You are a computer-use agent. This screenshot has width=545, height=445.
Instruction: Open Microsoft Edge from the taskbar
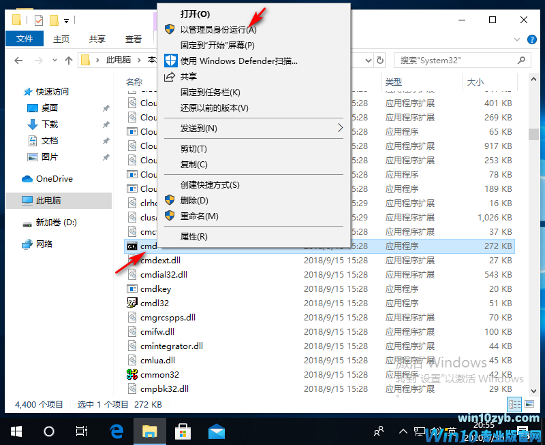(x=116, y=431)
